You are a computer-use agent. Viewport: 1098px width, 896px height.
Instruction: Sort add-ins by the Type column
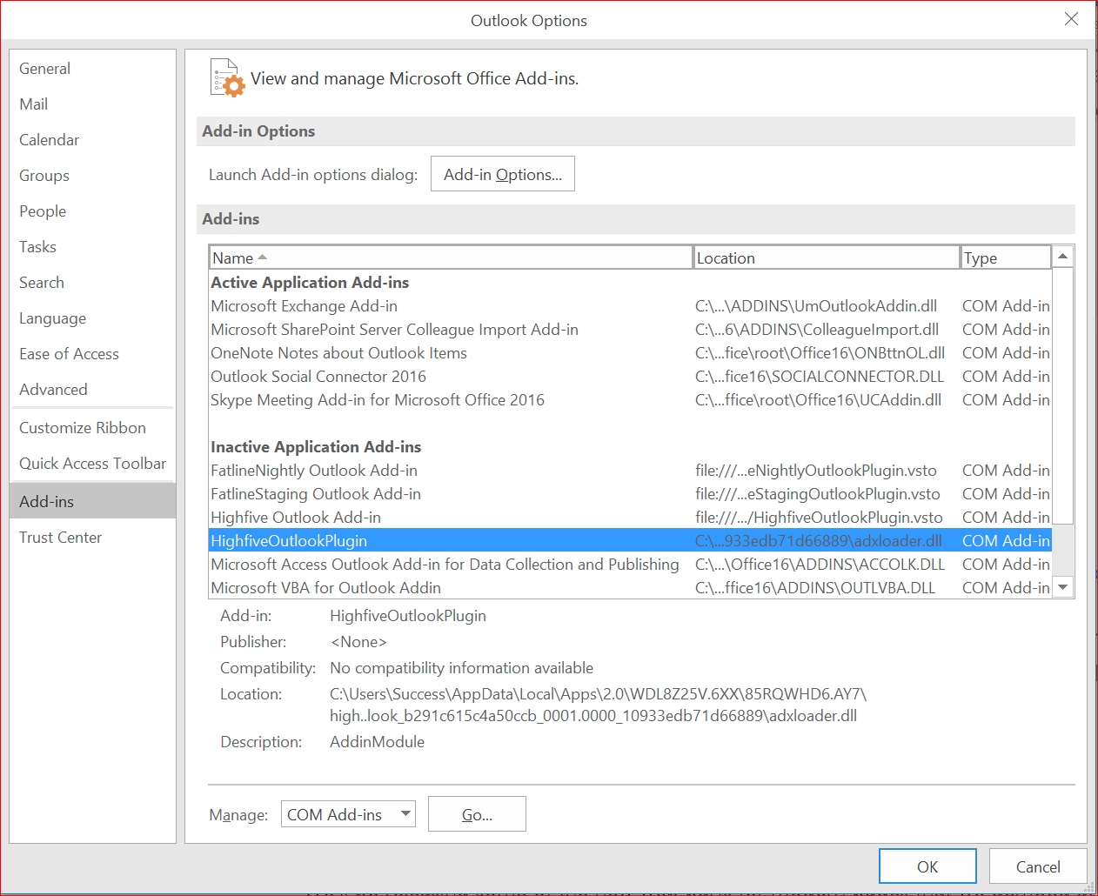point(1006,257)
